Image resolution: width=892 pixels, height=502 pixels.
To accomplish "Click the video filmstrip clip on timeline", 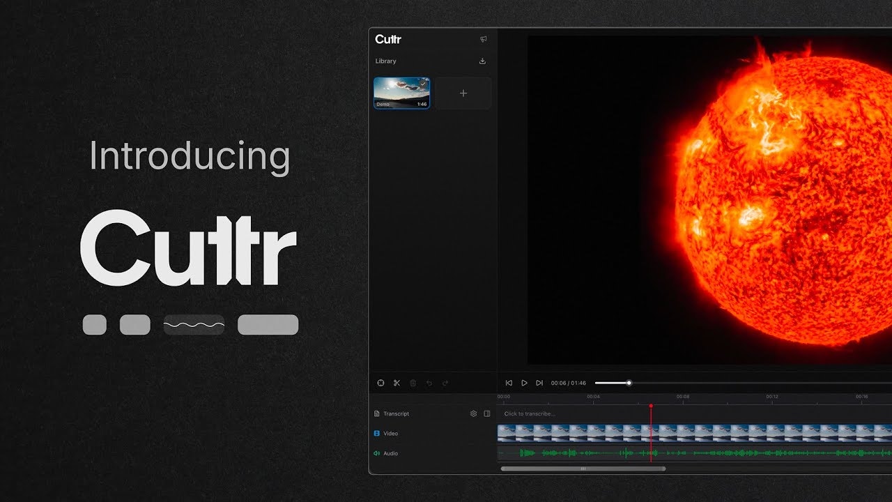I will 695,433.
